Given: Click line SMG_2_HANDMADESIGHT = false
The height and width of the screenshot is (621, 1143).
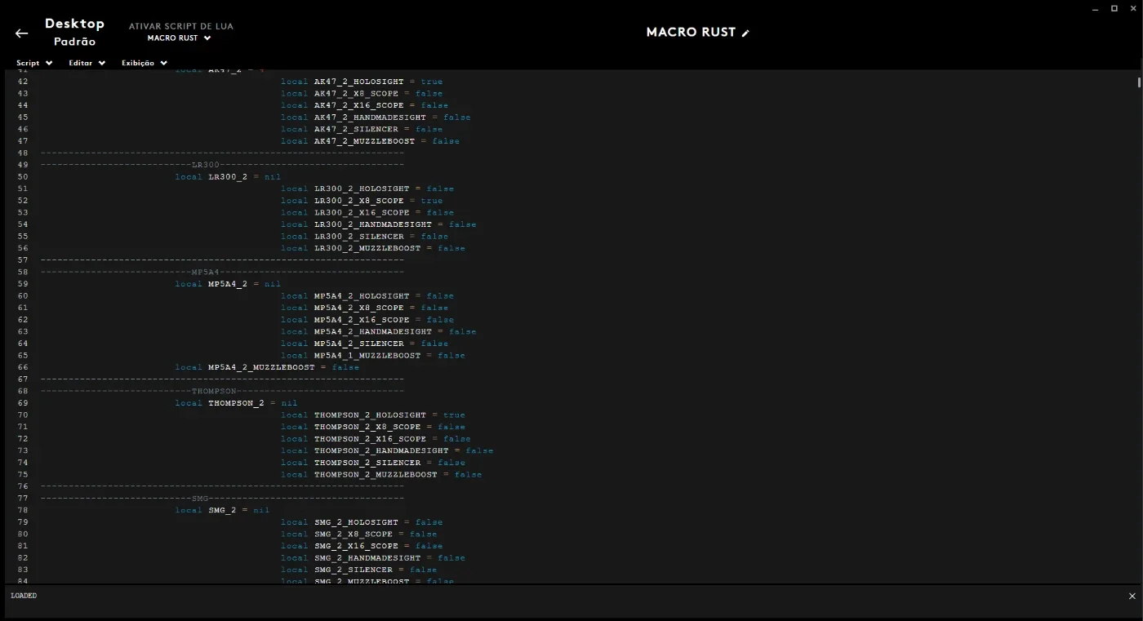Looking at the screenshot, I should pyautogui.click(x=373, y=558).
